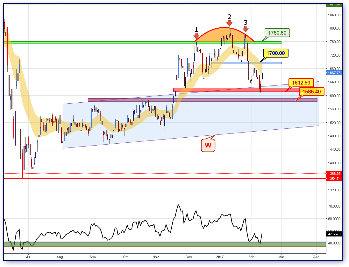Click the Dec label on the time axis
Image resolution: width=349 pixels, height=267 pixels.
coord(189,257)
